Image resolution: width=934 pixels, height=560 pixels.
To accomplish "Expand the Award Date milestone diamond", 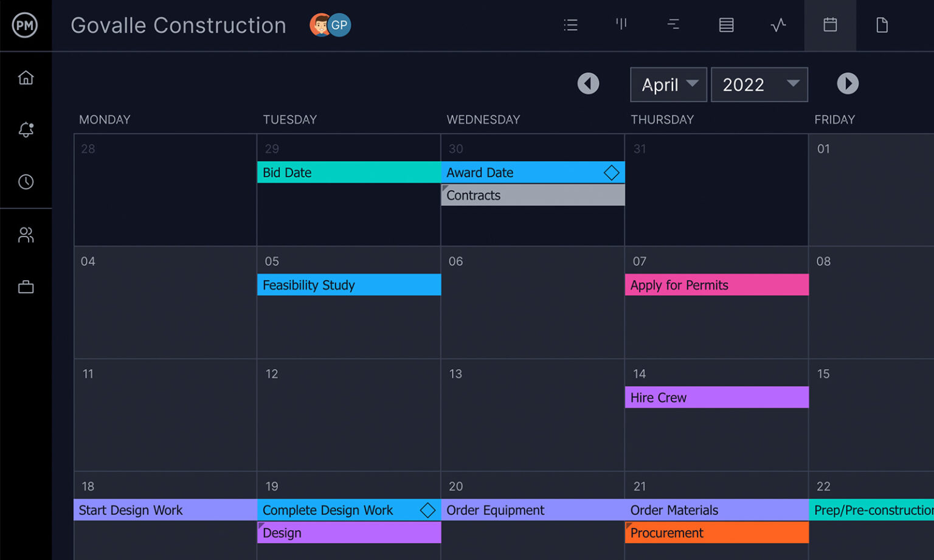I will point(611,172).
